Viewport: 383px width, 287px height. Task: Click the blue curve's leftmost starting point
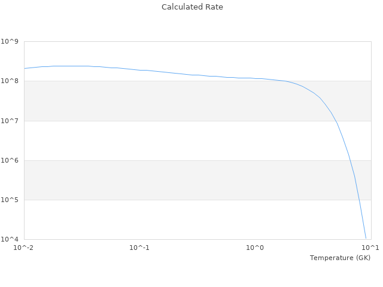click(25, 68)
